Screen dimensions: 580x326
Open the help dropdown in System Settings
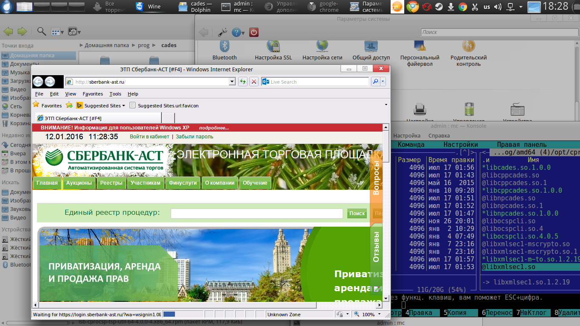[x=243, y=33]
